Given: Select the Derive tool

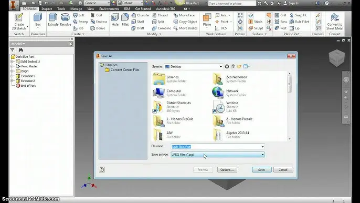Looking at the screenshot, I should pyautogui.click(x=98, y=28).
